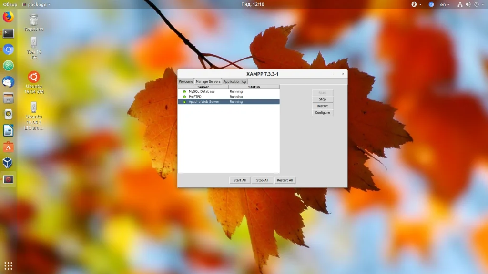This screenshot has width=488, height=274.
Task: Show applications grid in the dock
Action: pyautogui.click(x=8, y=265)
